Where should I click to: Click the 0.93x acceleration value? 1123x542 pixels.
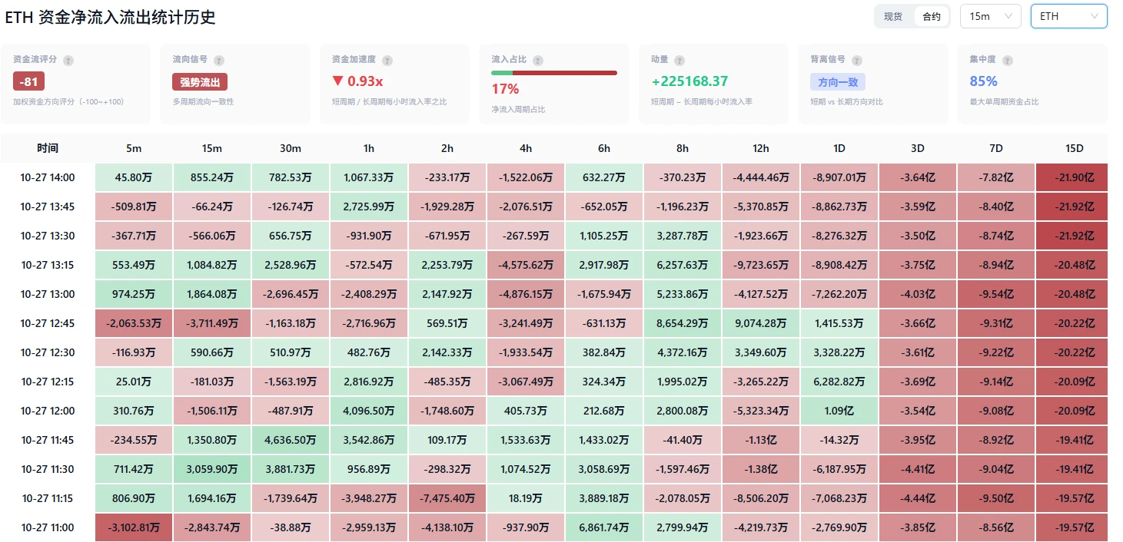365,81
